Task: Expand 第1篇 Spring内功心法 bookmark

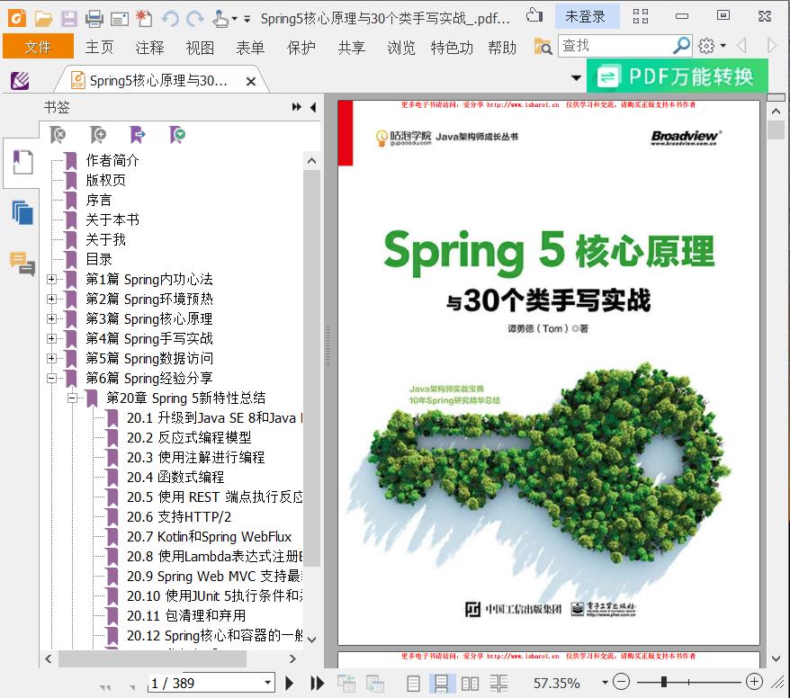Action: [x=51, y=279]
